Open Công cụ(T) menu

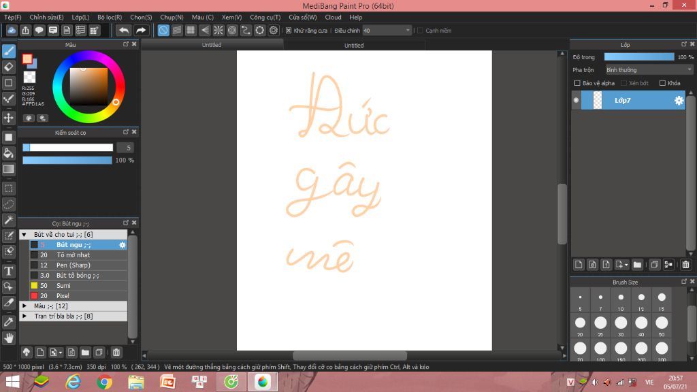(x=265, y=17)
